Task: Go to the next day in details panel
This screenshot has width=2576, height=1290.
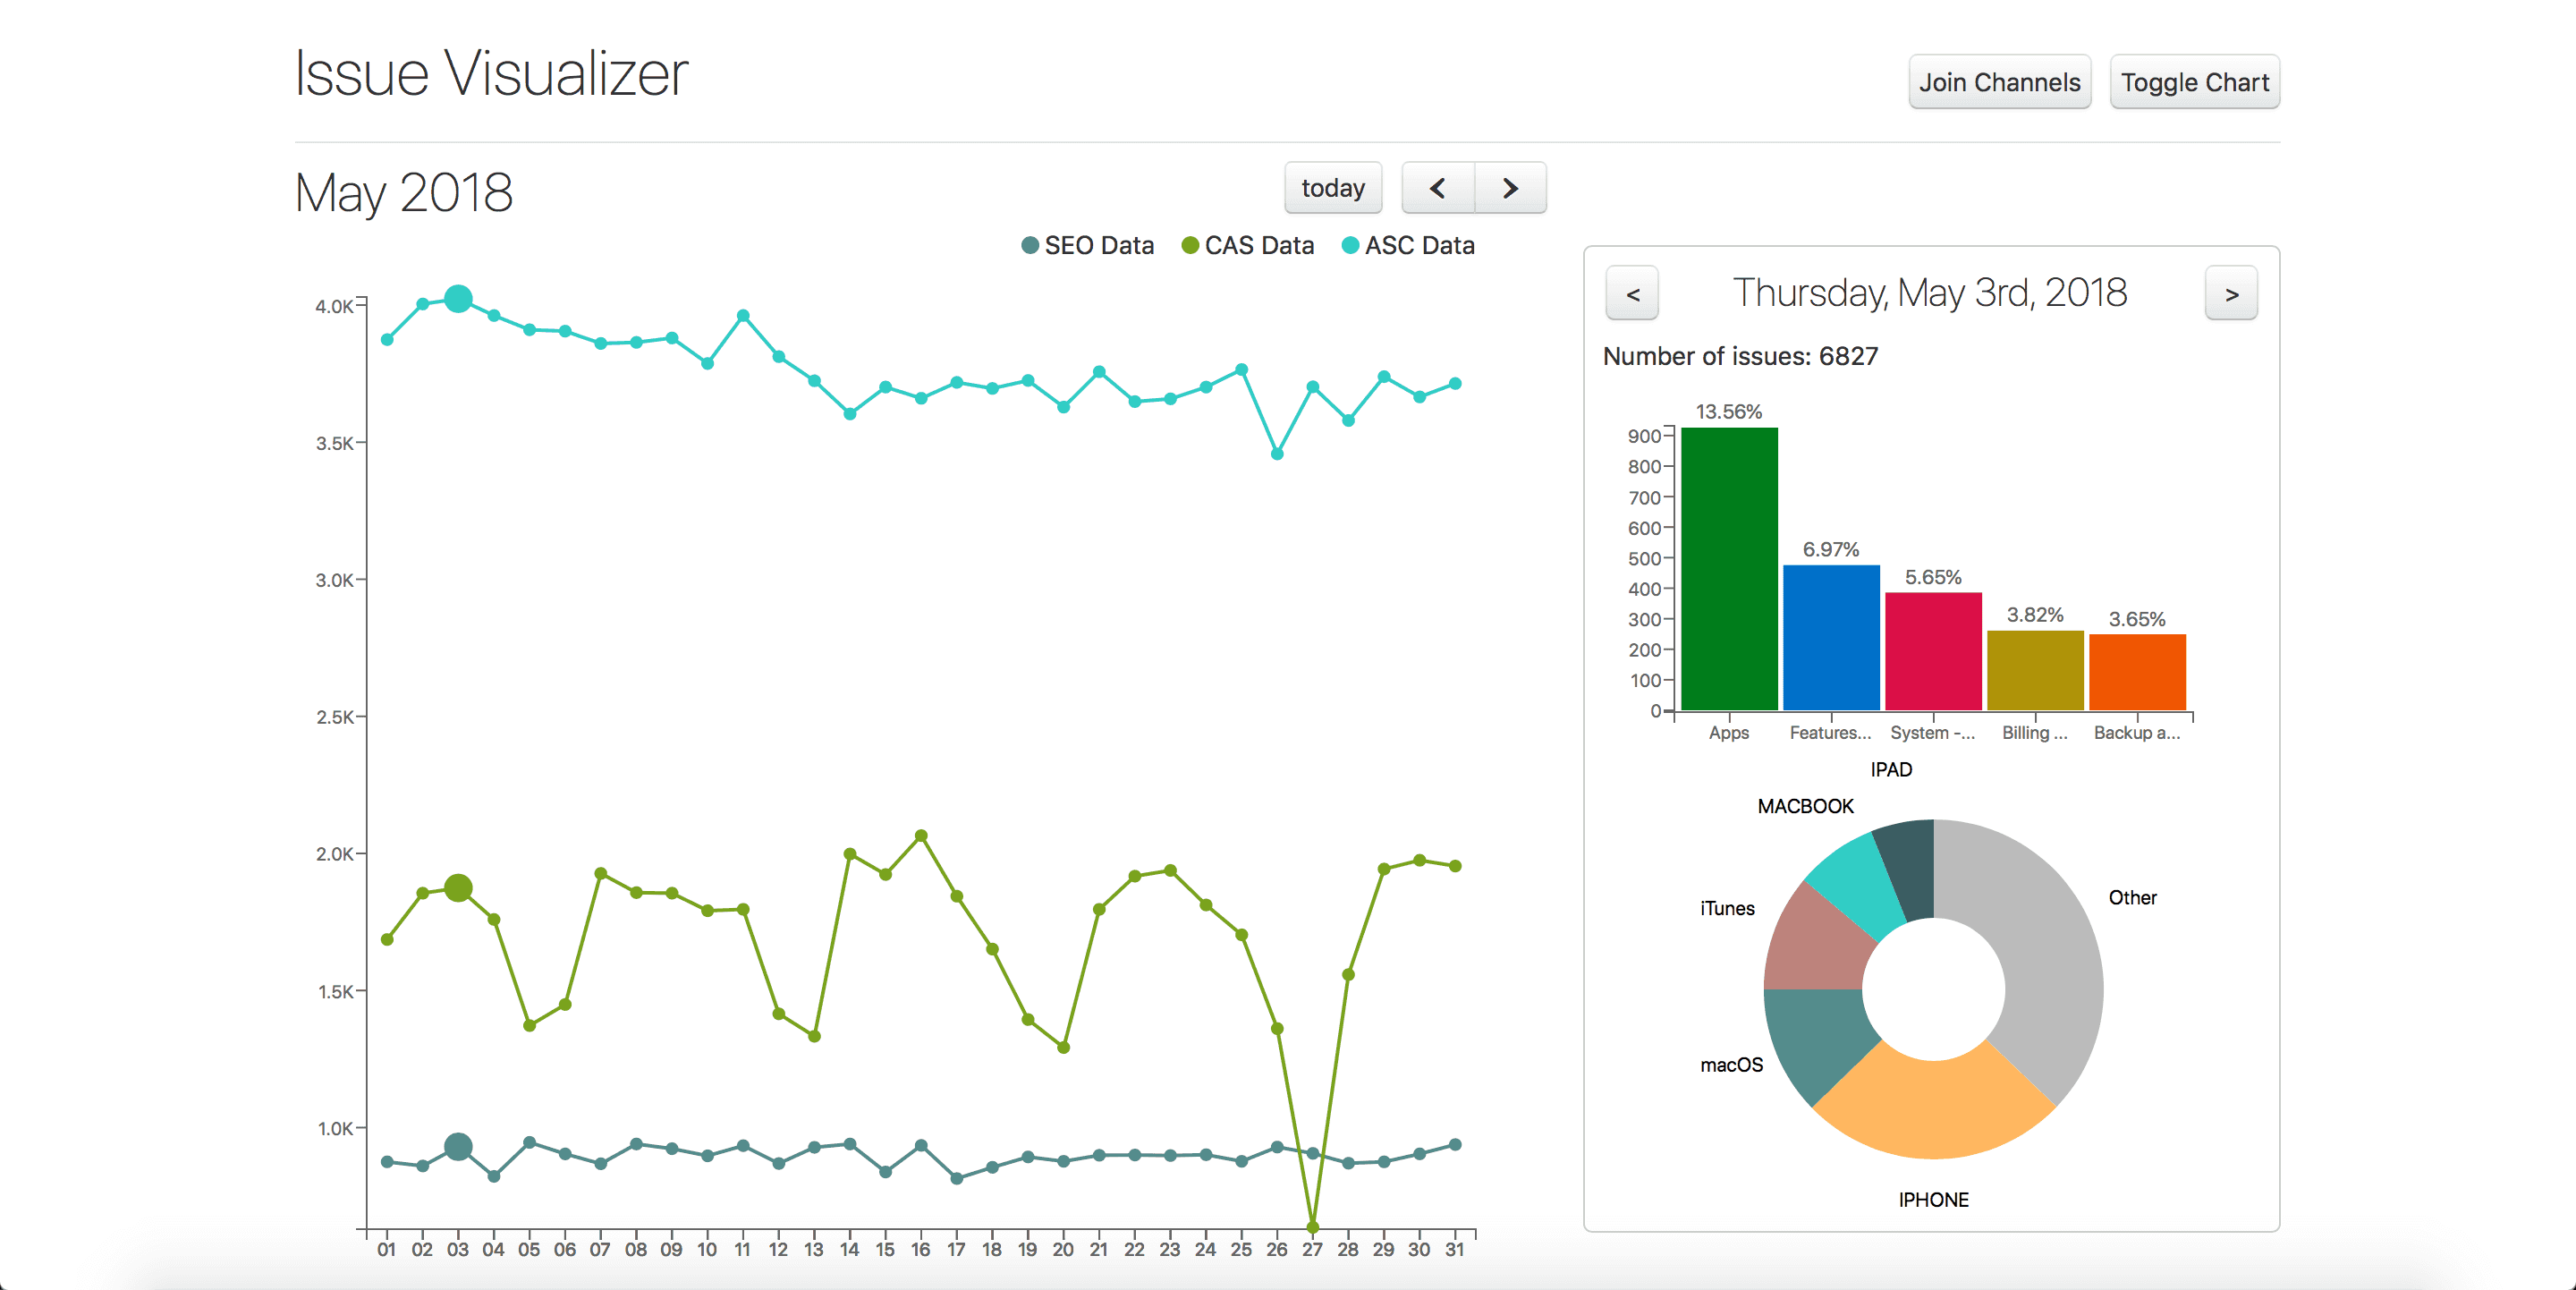Action: (x=2231, y=294)
